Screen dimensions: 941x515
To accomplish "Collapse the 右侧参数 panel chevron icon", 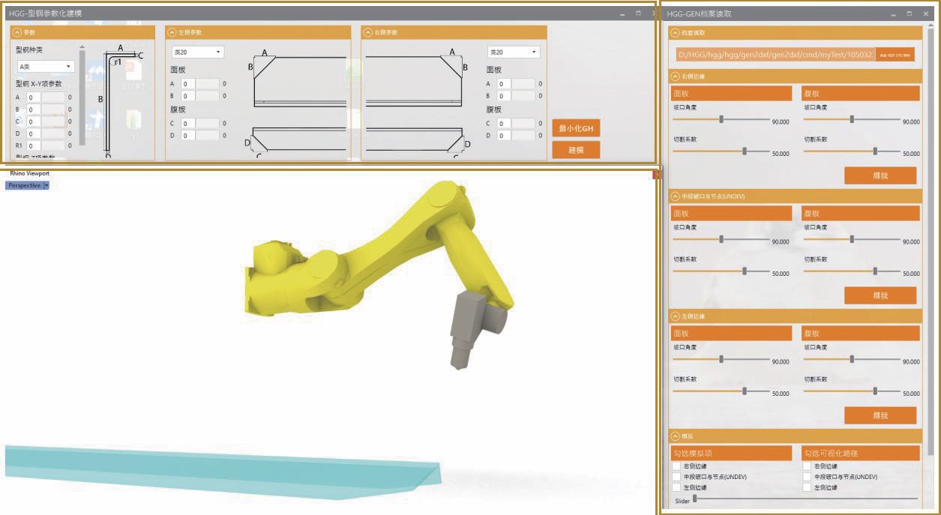I will [x=368, y=32].
